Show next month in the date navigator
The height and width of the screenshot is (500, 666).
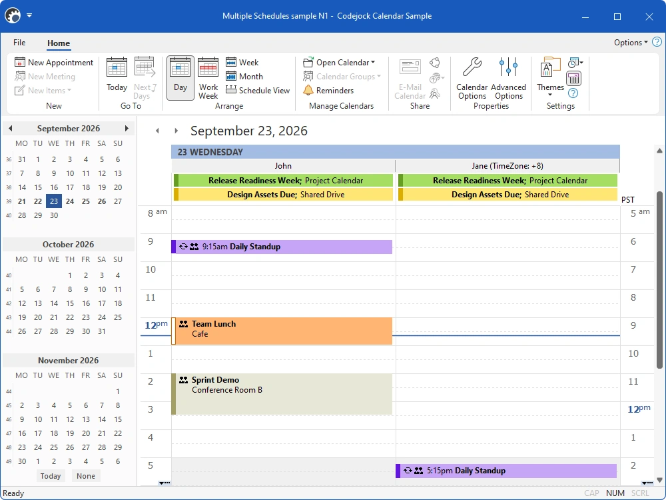coord(127,129)
